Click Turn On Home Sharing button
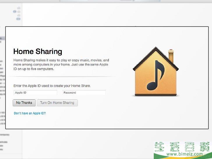 57,103
